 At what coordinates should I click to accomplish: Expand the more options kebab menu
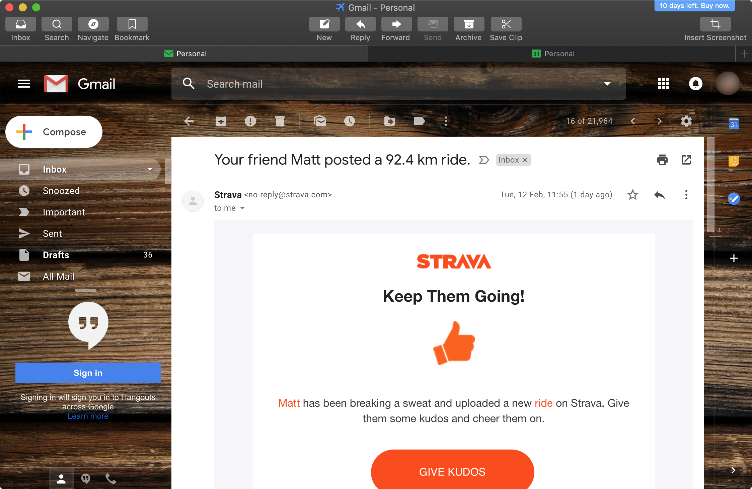click(686, 195)
